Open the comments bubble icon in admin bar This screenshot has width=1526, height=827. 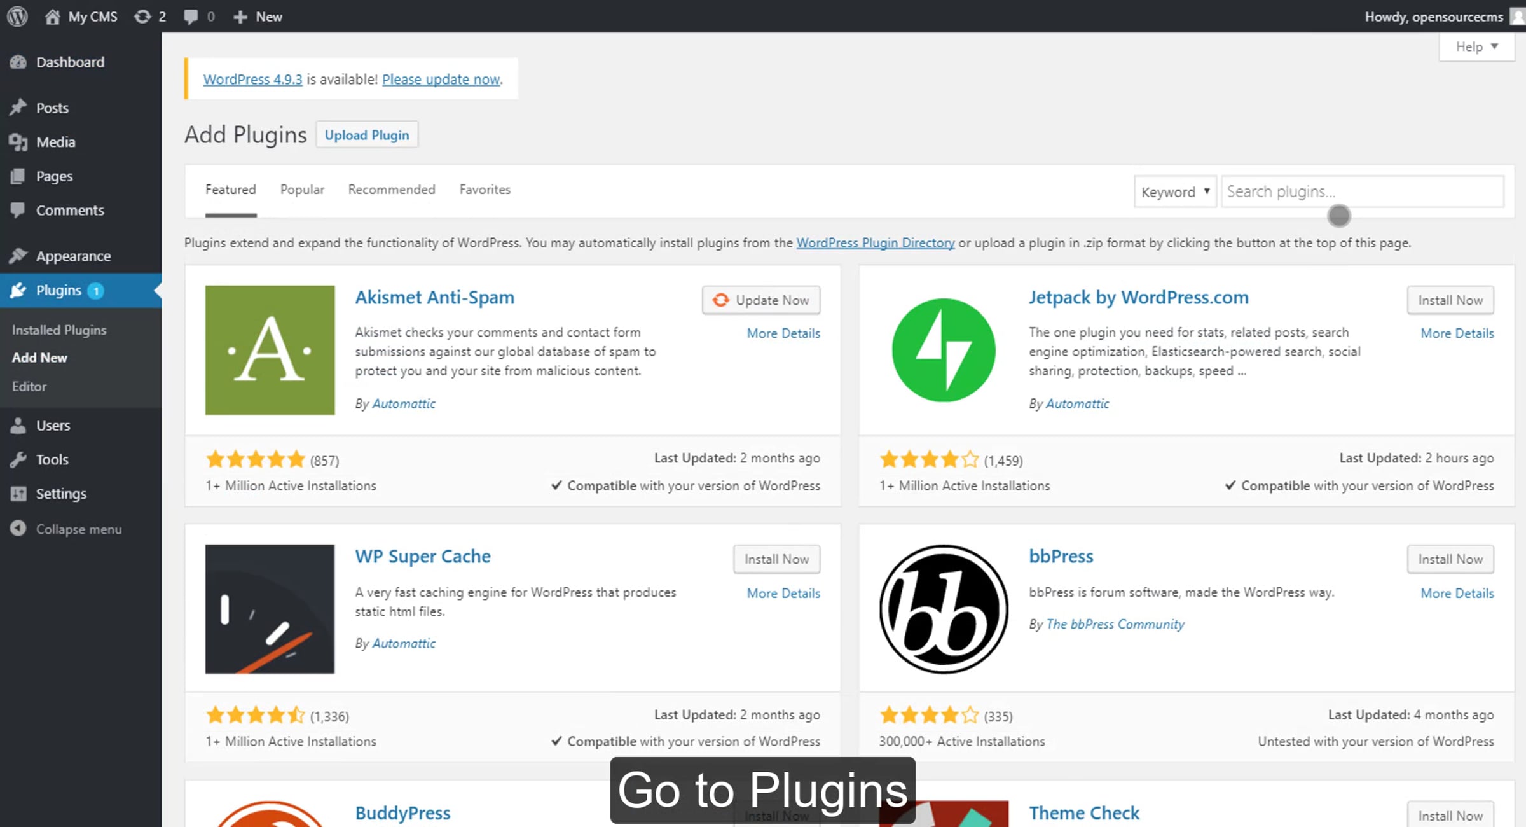190,17
